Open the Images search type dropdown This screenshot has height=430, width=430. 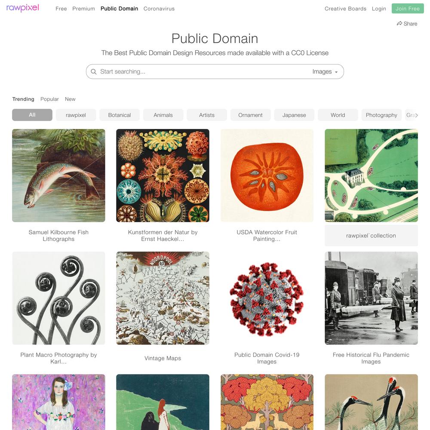pos(325,71)
